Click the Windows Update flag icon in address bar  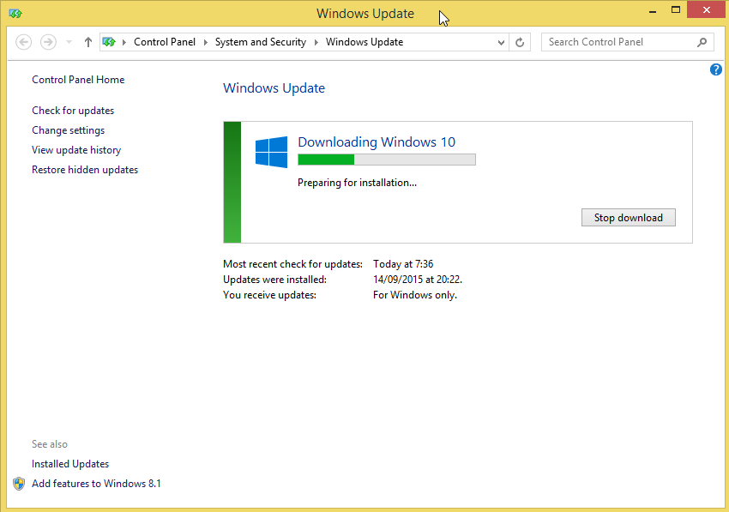click(x=109, y=41)
